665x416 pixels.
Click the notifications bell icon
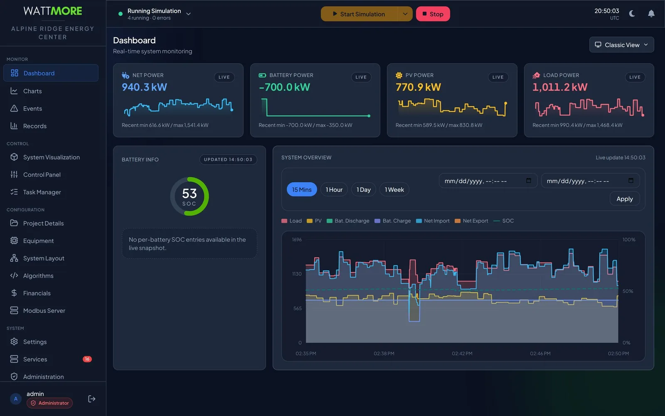click(651, 14)
